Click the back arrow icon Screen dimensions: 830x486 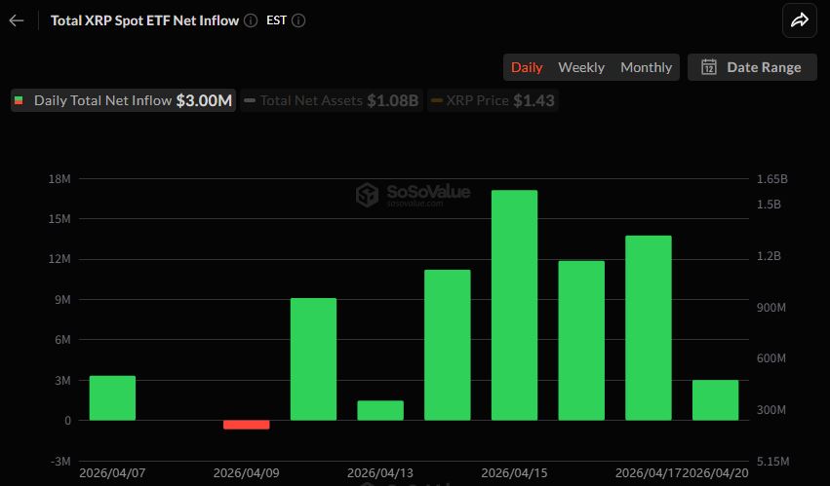coord(17,20)
